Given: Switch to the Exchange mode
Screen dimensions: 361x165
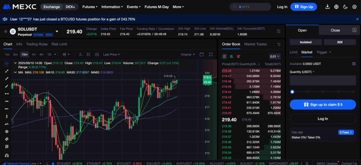Looking at the screenshot, I should pos(51,7).
